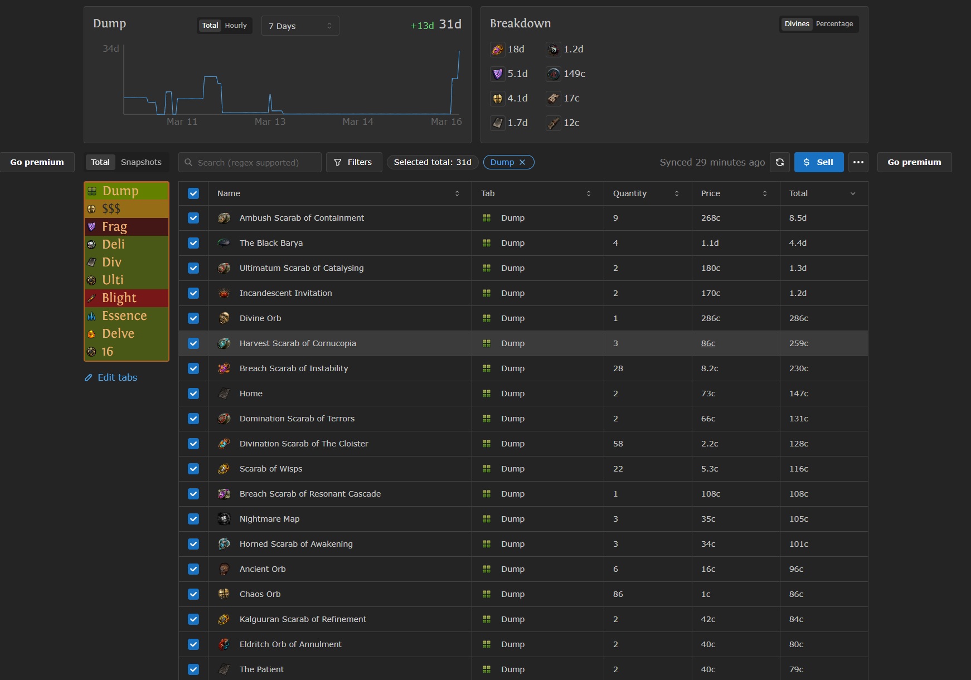
Task: Click the Divine Orb item icon
Action: [224, 318]
